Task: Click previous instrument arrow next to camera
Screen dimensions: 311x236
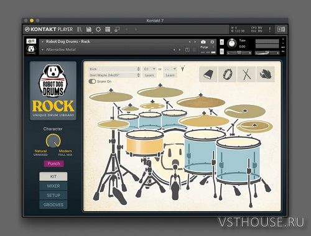Action: click(x=190, y=42)
